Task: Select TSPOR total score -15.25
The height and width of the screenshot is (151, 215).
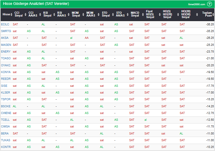Action: pos(210,99)
